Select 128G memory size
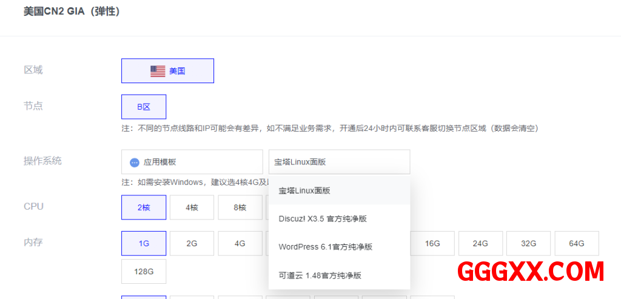 coord(144,272)
